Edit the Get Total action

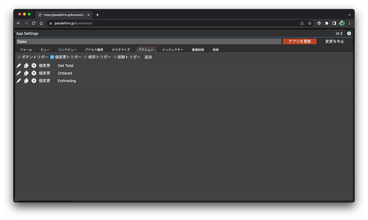click(x=19, y=66)
